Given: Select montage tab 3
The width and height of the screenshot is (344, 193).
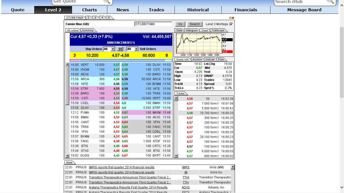Looking at the screenshot, I should tap(95, 18).
